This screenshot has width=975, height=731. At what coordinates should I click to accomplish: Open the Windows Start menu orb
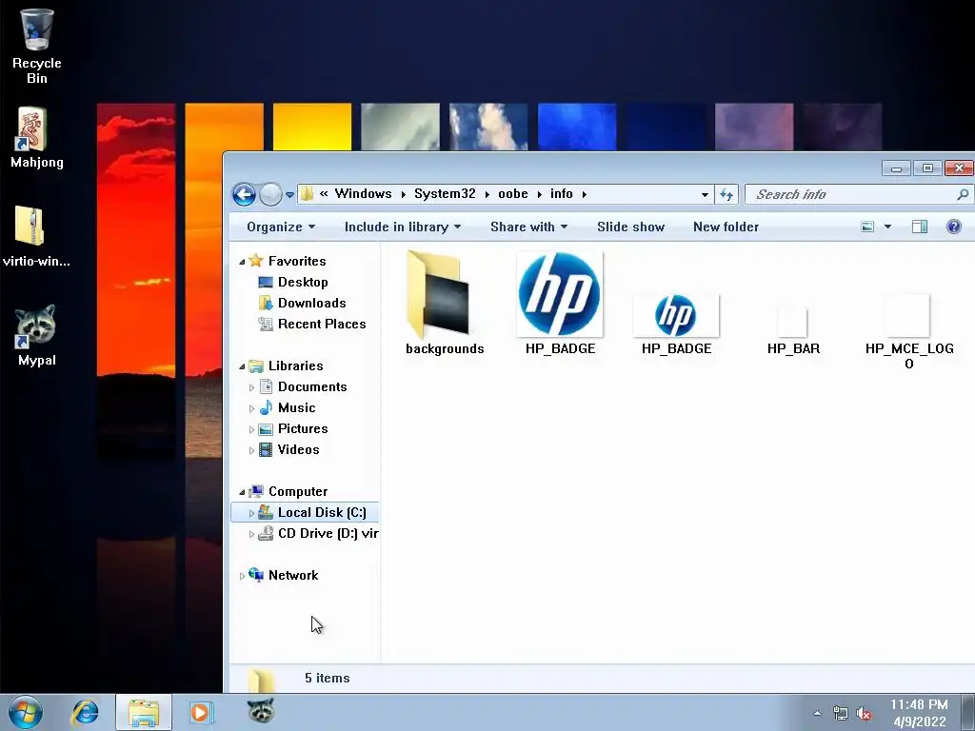[x=26, y=712]
